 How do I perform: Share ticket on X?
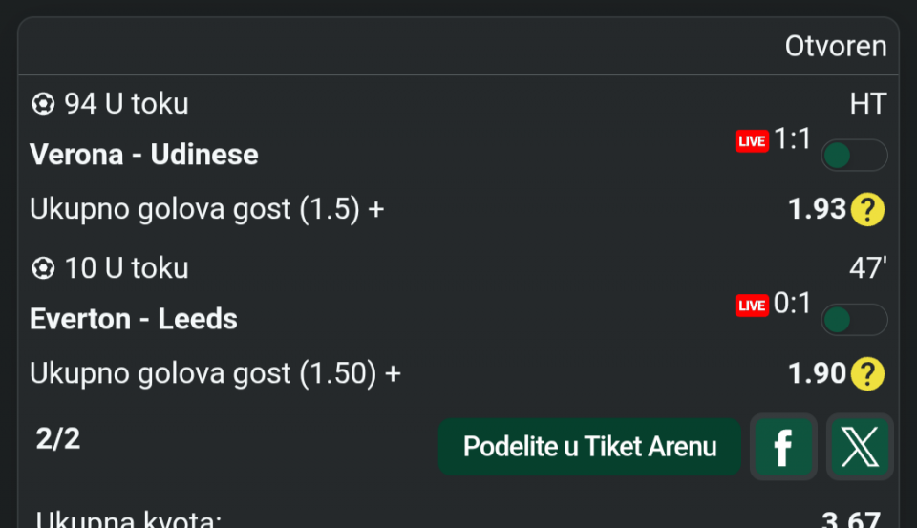(x=860, y=446)
